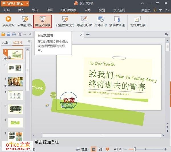The height and width of the screenshot is (152, 171).
Task: Open the WPS 演示 application menu dropdown
Action: coord(15,3)
